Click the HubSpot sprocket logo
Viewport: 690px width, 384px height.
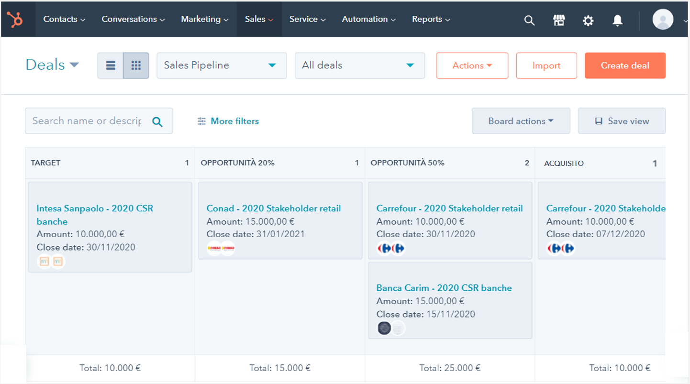click(14, 20)
